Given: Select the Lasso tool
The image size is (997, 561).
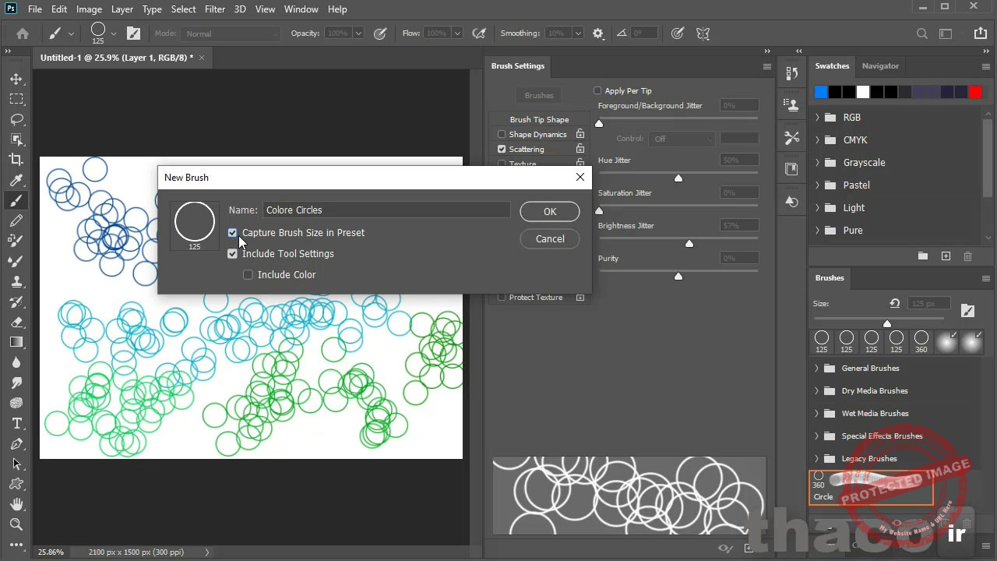Looking at the screenshot, I should point(16,119).
